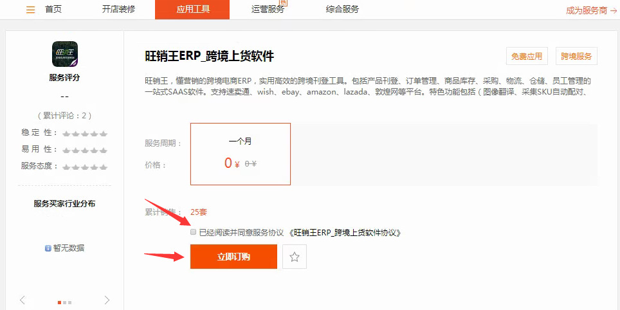Select the 一个月 service period option

pyautogui.click(x=241, y=154)
